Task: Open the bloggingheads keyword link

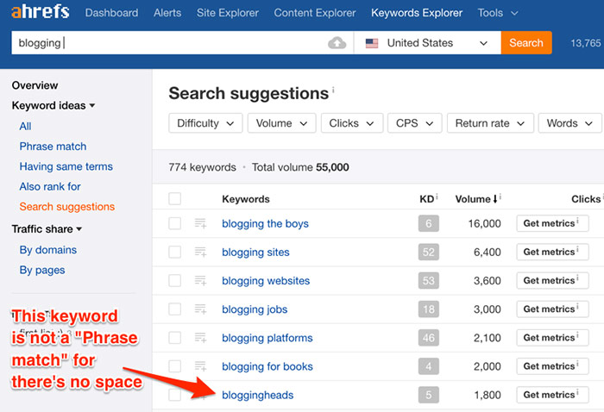Action: (x=257, y=395)
